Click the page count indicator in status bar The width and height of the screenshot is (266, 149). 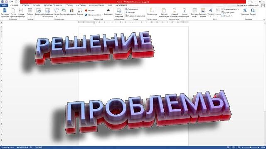7,147
